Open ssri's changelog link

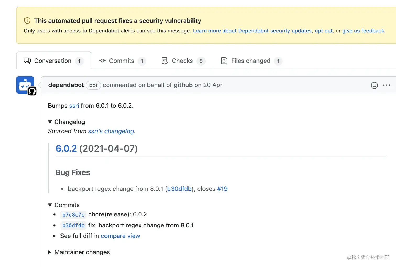click(111, 131)
